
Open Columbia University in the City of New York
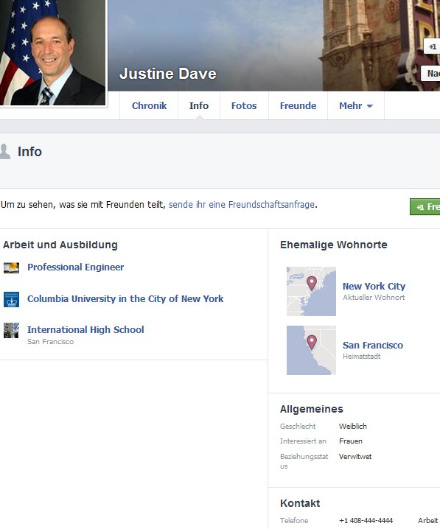125,299
